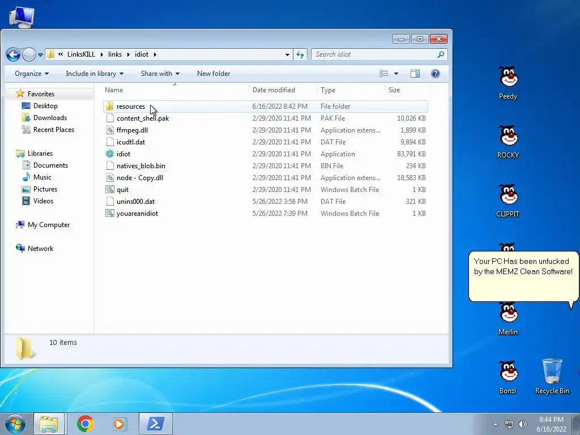Open Explorer help icon
Viewport: 580px width, 435px height.
[x=436, y=74]
